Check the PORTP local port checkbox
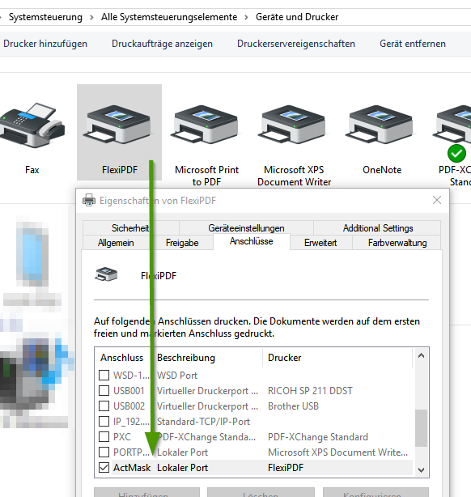Viewport: 471px width, 497px height. 104,452
